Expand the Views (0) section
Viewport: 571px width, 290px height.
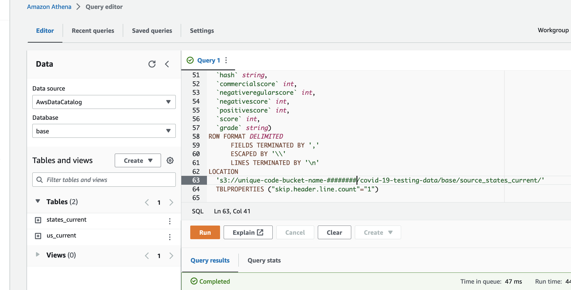[x=38, y=254]
